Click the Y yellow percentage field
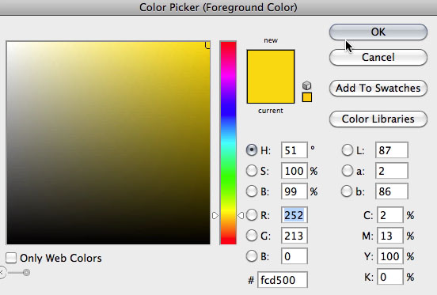The height and width of the screenshot is (295, 437). click(x=390, y=256)
